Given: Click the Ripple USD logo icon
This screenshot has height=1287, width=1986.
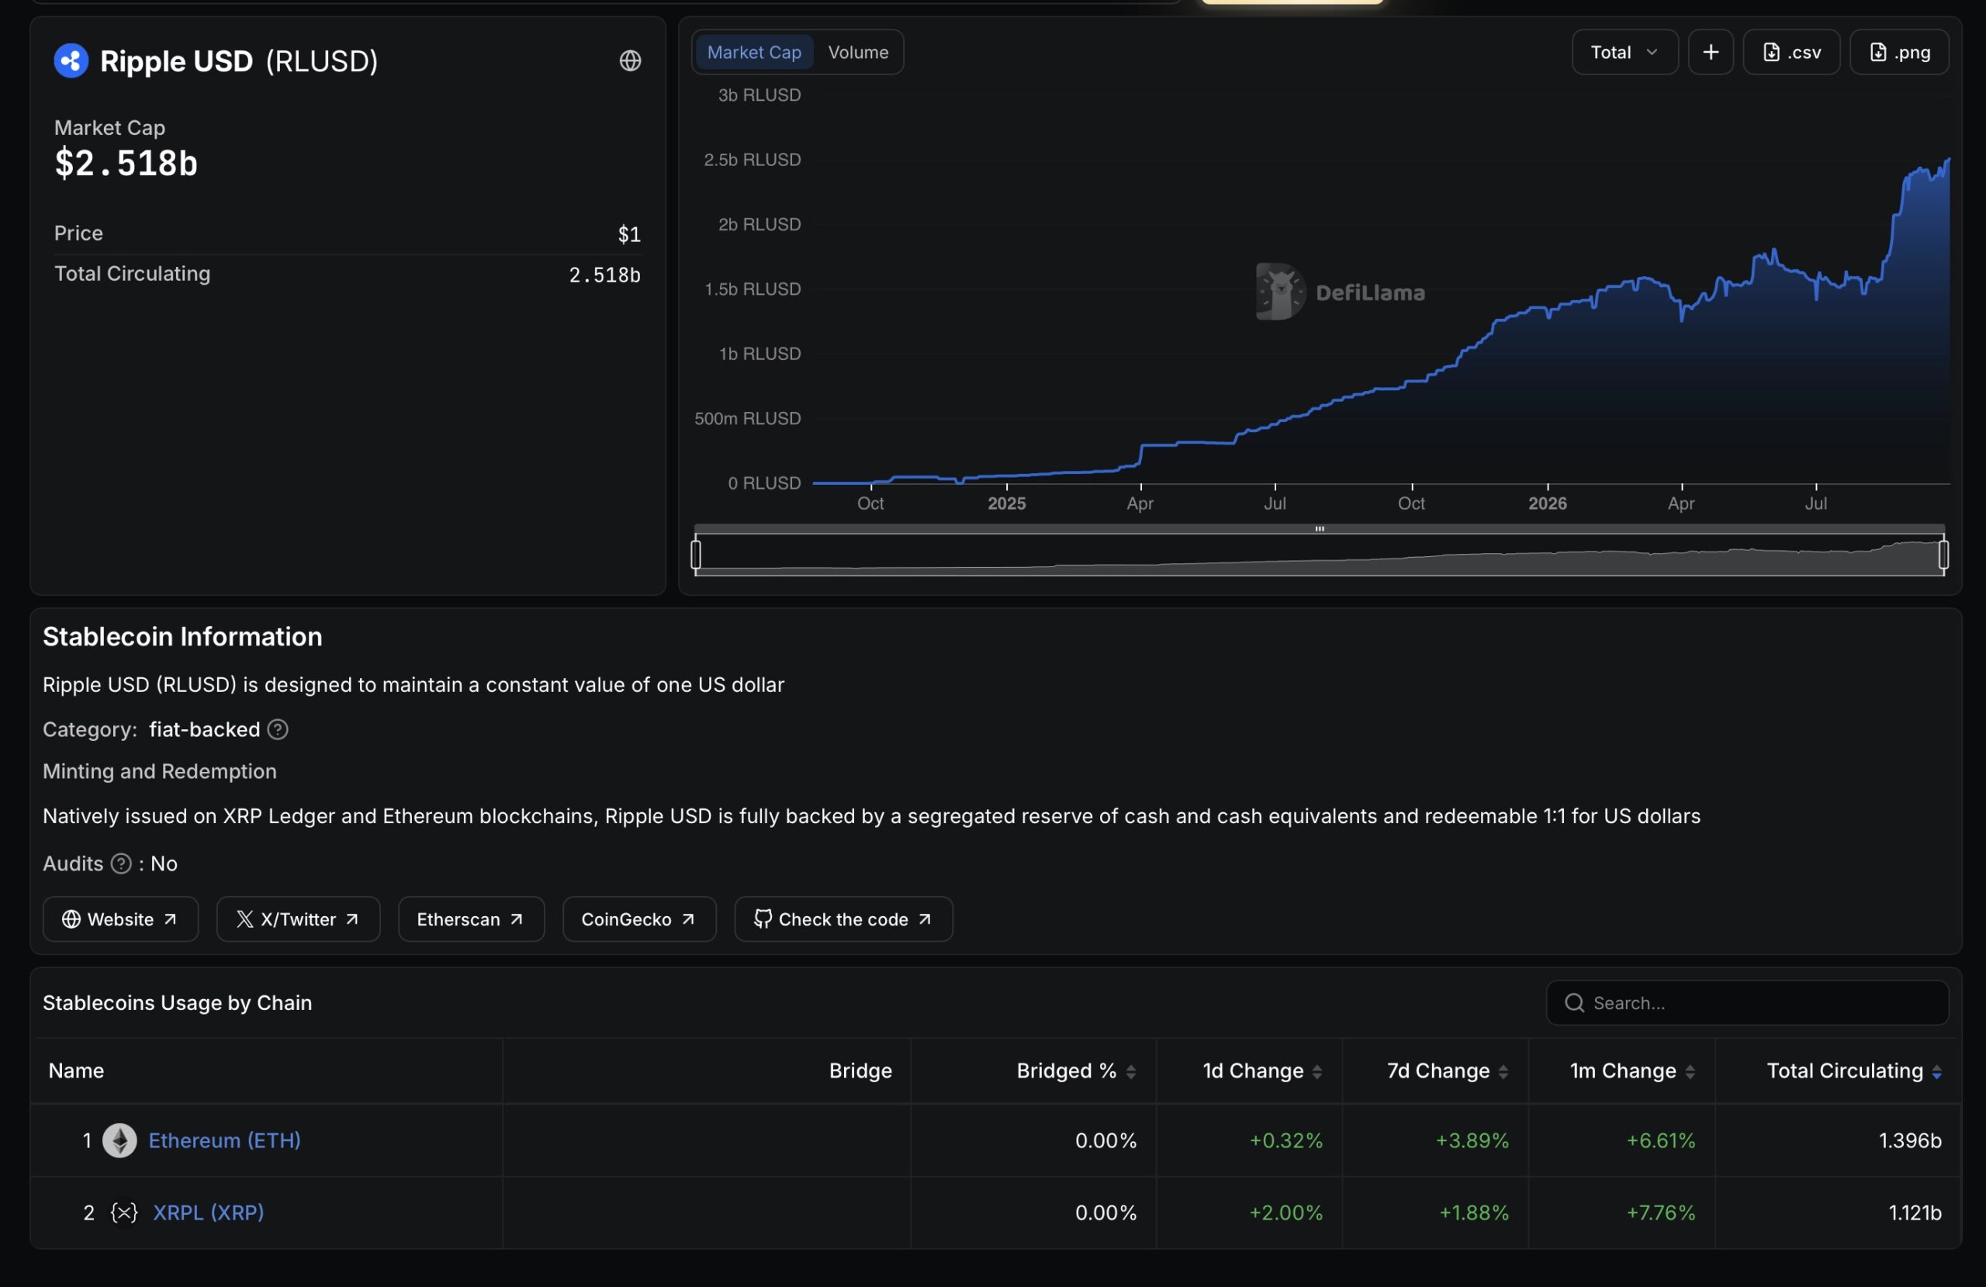Looking at the screenshot, I should [71, 61].
